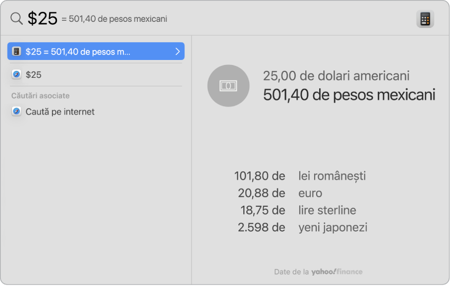Select the yeni japonezi amount 2.598
Screen dimensions: 451x286
click(x=261, y=228)
